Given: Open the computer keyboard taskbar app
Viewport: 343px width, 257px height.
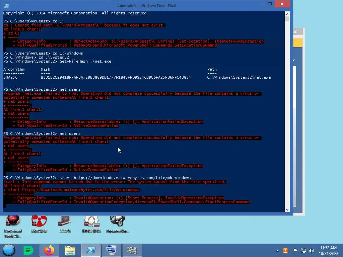Looking at the screenshot, I should click(x=111, y=250).
